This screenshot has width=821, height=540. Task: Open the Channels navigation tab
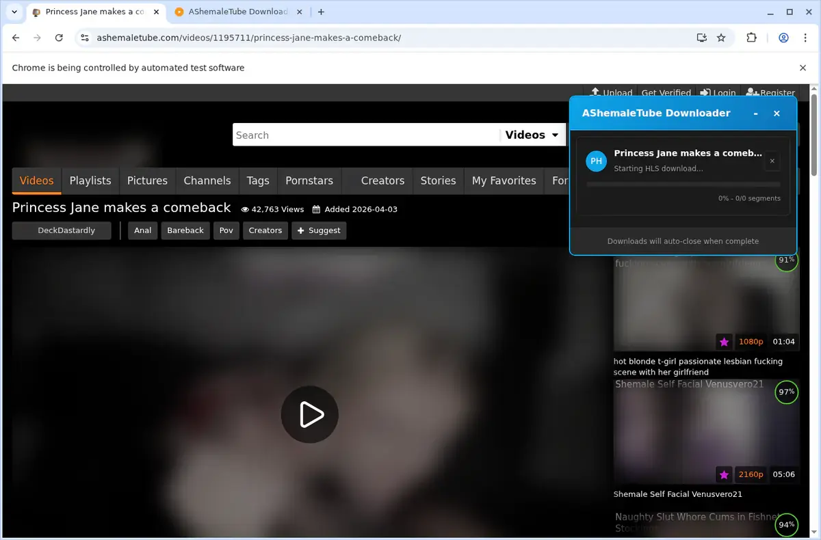[207, 180]
